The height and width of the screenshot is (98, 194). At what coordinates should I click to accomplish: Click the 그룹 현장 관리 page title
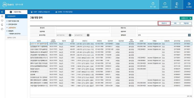[x=36, y=17]
